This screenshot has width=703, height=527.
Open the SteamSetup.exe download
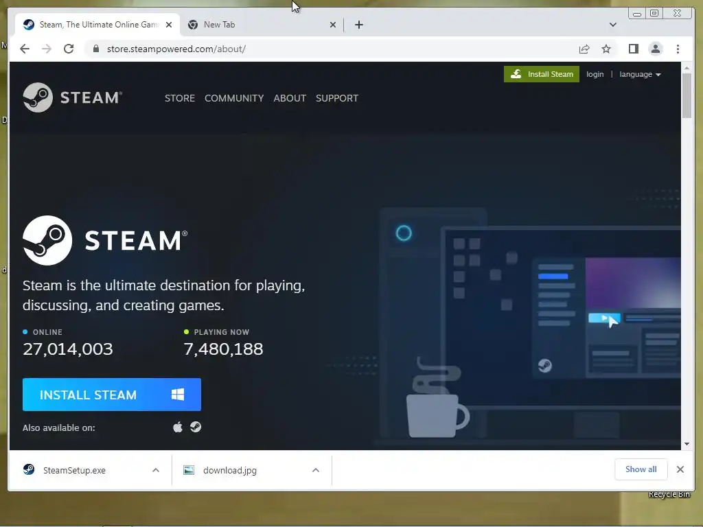point(74,470)
